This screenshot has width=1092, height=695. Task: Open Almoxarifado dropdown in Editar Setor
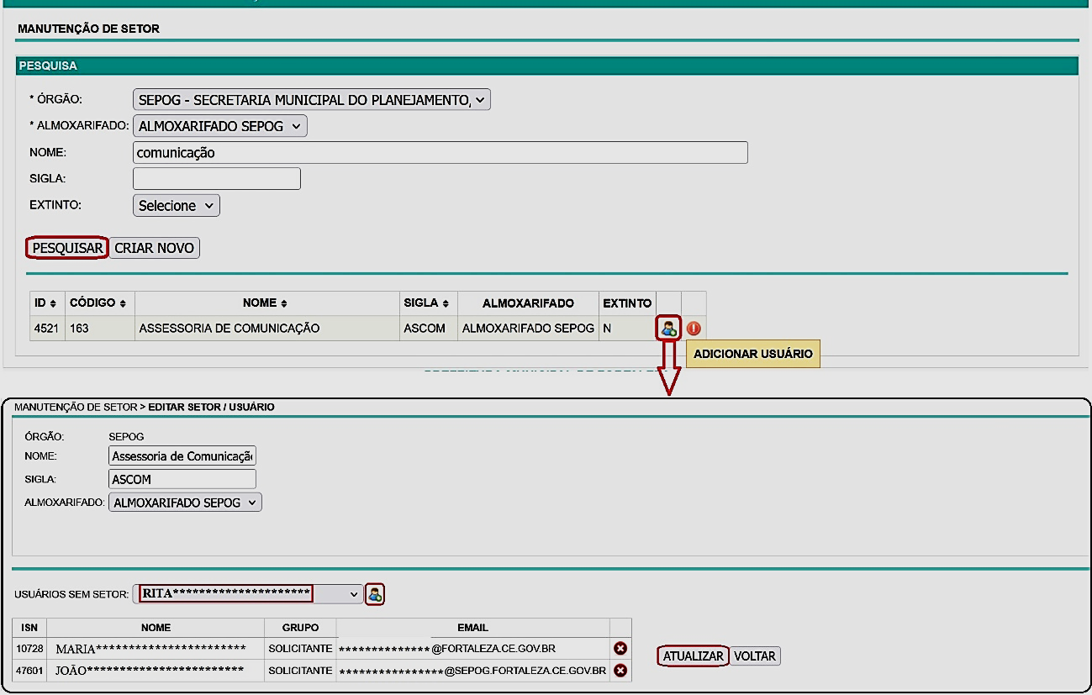[186, 503]
